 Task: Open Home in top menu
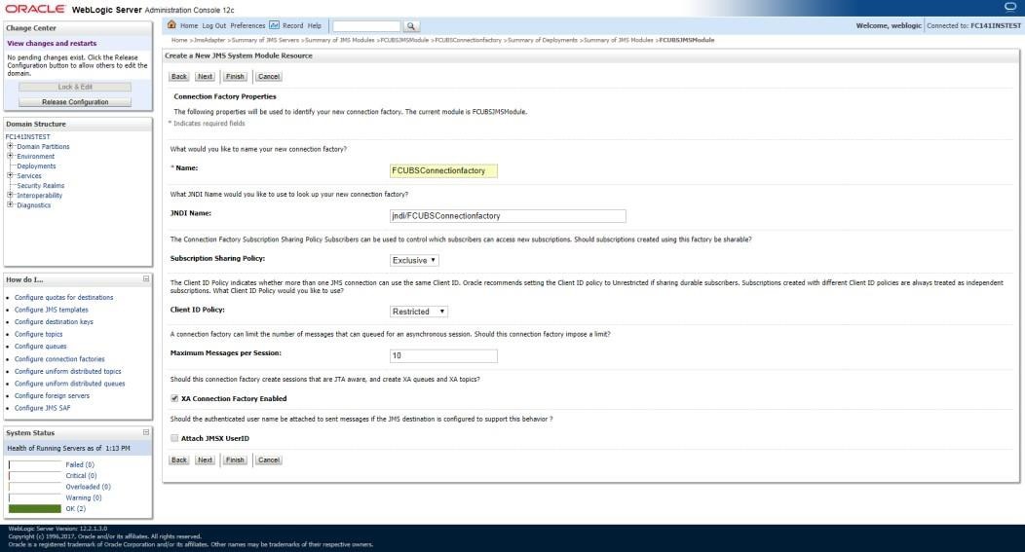click(189, 26)
